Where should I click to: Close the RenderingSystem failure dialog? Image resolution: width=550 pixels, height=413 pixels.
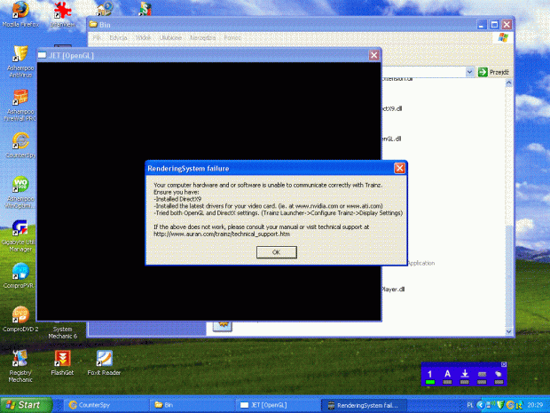coord(399,168)
